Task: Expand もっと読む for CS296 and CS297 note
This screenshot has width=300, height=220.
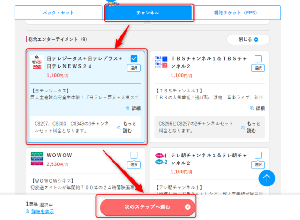Action: [x=251, y=127]
